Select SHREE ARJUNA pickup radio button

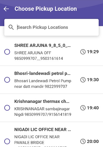click(7, 52)
